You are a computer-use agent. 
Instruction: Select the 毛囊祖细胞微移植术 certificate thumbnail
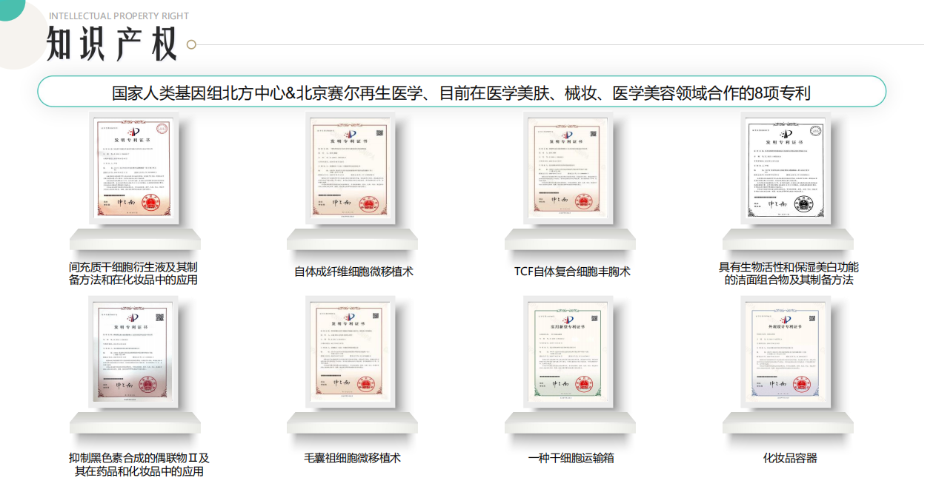click(352, 352)
